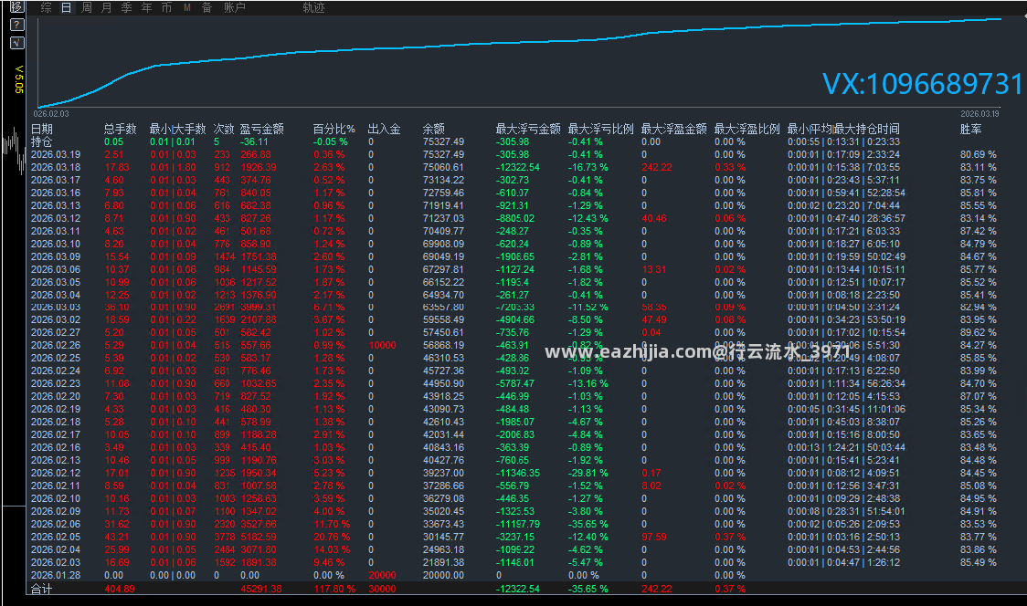Viewport: 1027px width, 606px height.
Task: Click the 日期 column header
Action: click(x=42, y=129)
